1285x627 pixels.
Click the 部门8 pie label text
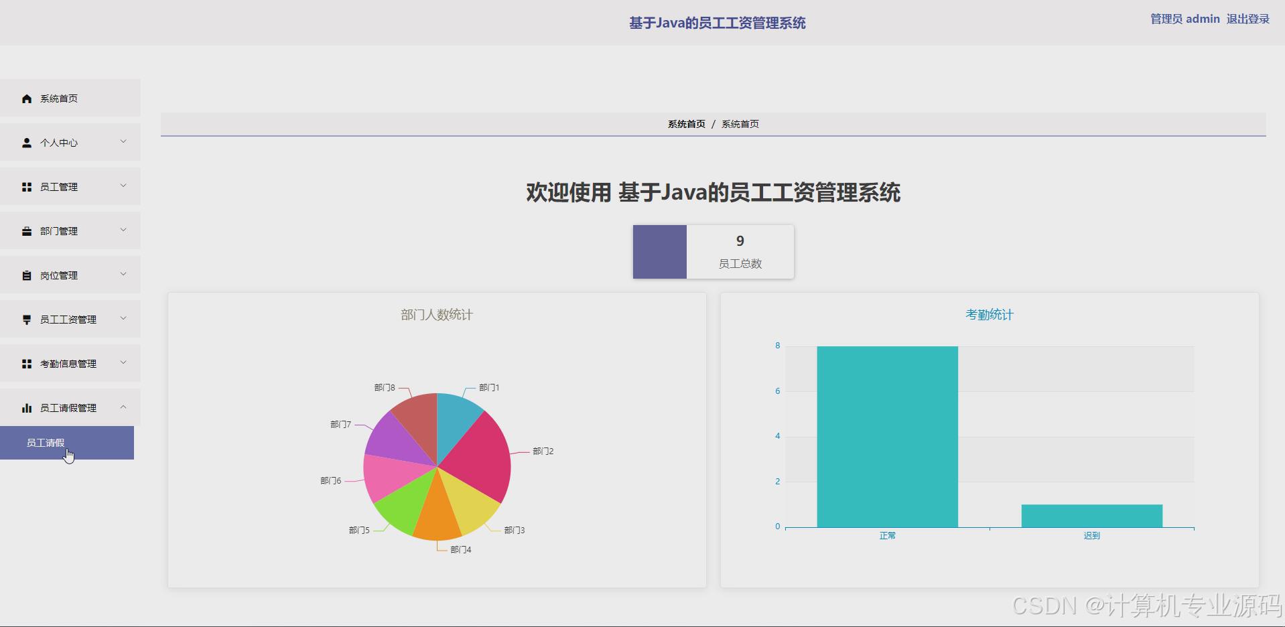[385, 388]
